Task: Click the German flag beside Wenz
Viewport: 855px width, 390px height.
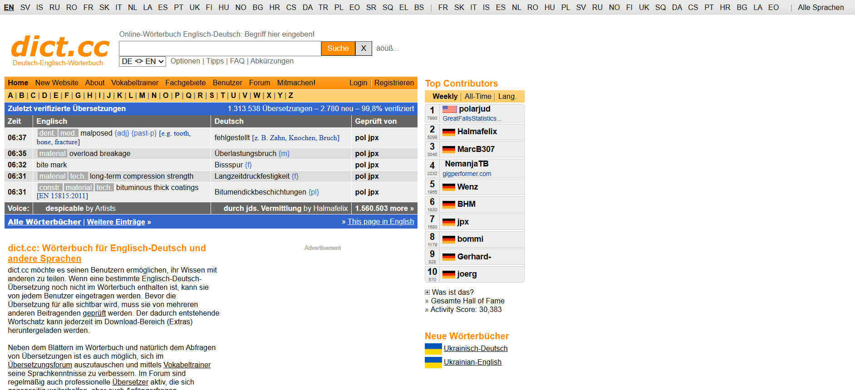Action: pyautogui.click(x=449, y=187)
